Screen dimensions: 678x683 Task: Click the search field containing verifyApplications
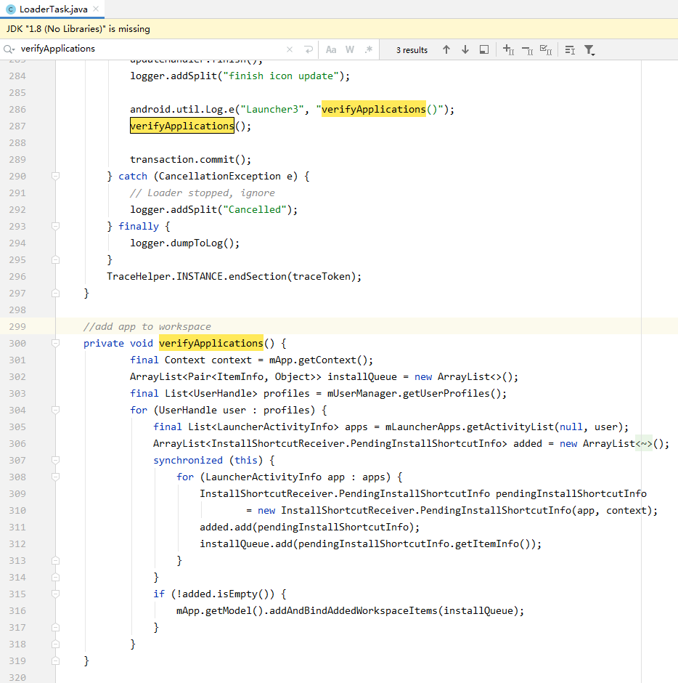[148, 49]
